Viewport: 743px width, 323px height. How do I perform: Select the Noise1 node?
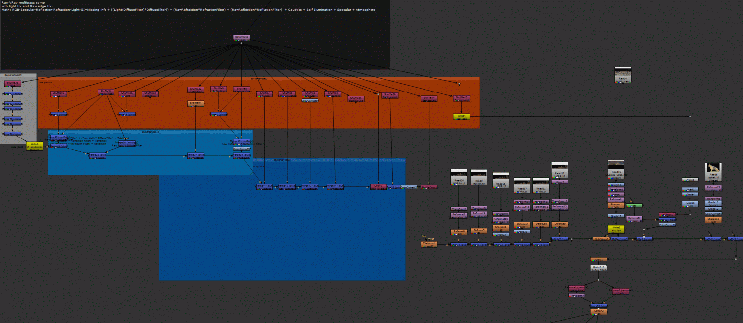click(690, 179)
